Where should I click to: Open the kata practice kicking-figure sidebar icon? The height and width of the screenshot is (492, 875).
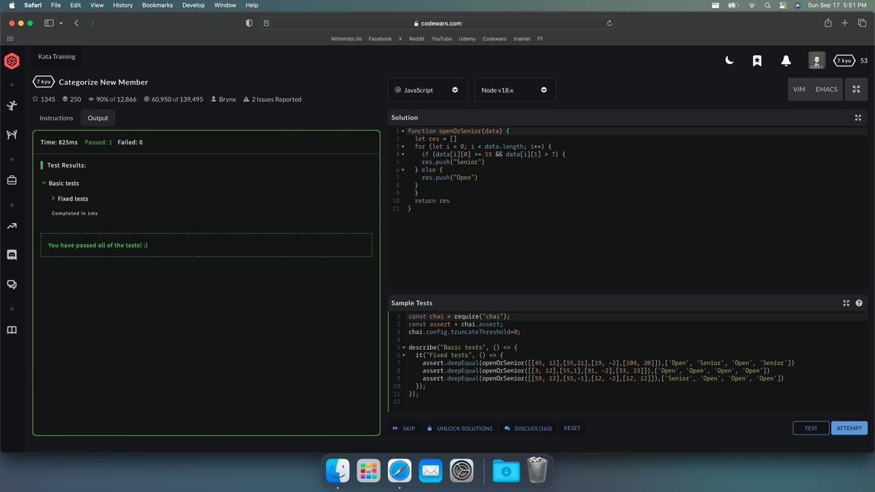pos(12,106)
